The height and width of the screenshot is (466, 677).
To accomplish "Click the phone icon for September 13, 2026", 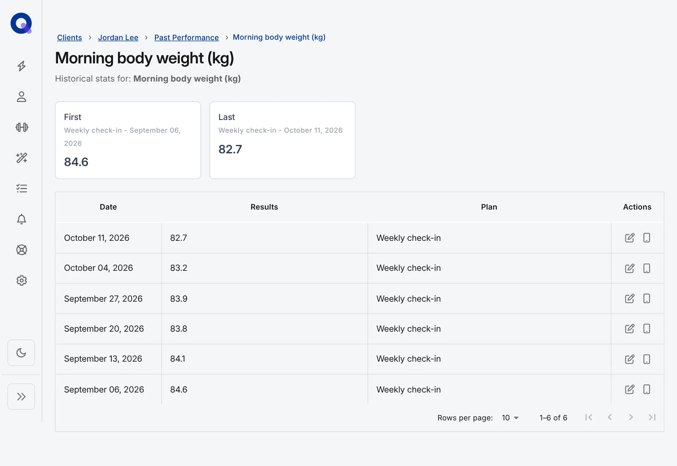I will click(647, 359).
